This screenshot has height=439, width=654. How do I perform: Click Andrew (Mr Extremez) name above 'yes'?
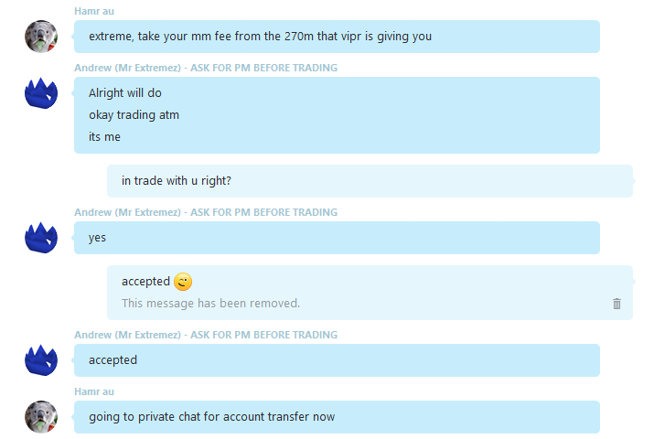coord(206,212)
